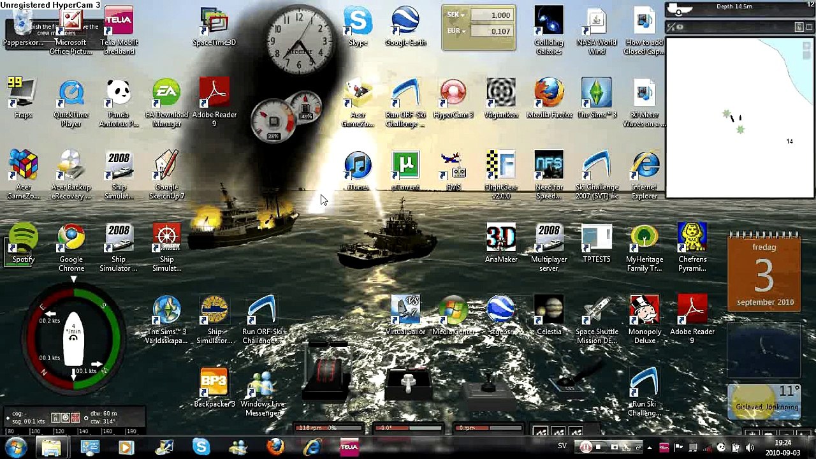816x459 pixels.
Task: Launch the Google Chrome desktop shortcut
Action: (71, 247)
